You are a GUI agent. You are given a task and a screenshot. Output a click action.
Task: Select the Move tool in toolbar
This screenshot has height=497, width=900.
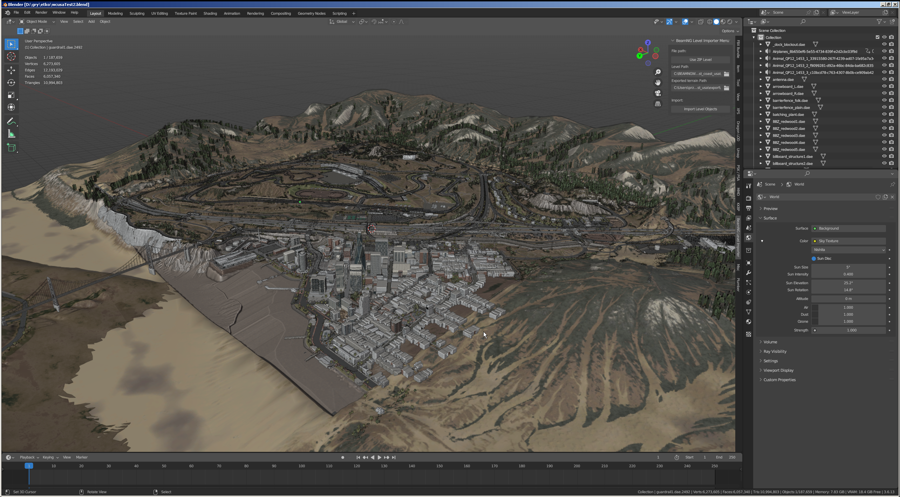click(11, 70)
